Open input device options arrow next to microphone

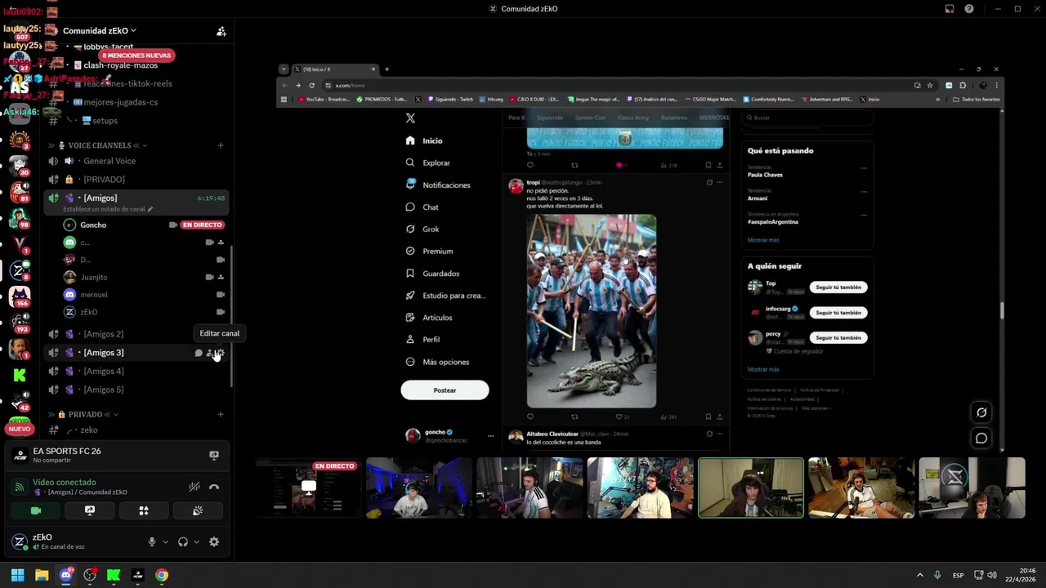point(165,541)
